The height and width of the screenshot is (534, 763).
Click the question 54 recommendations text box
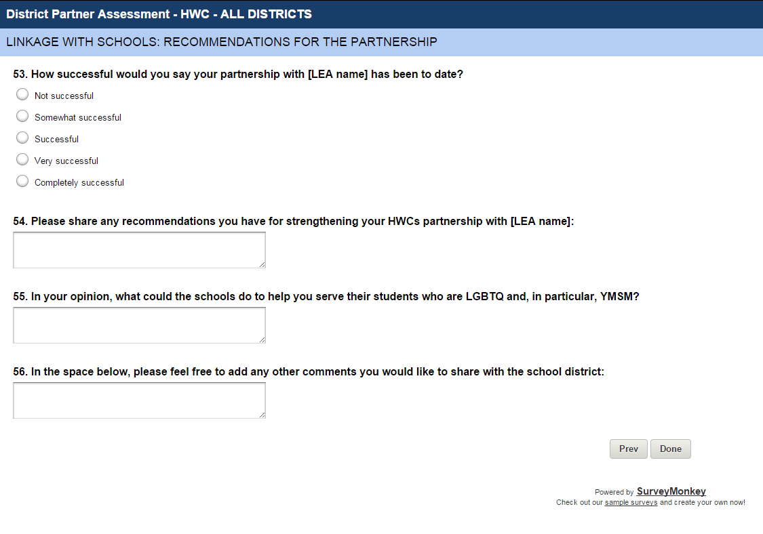pyautogui.click(x=139, y=249)
